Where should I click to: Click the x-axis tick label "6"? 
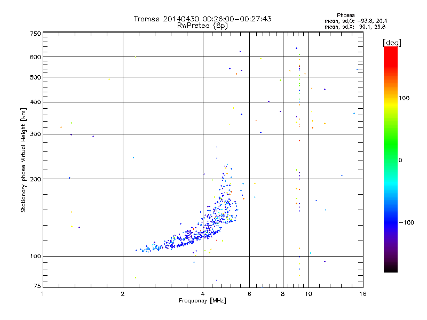click(x=249, y=294)
